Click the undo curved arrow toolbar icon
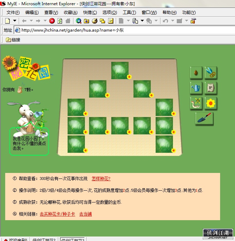 click(x=166, y=21)
